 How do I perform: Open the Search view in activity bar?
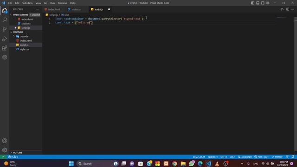coord(5,20)
